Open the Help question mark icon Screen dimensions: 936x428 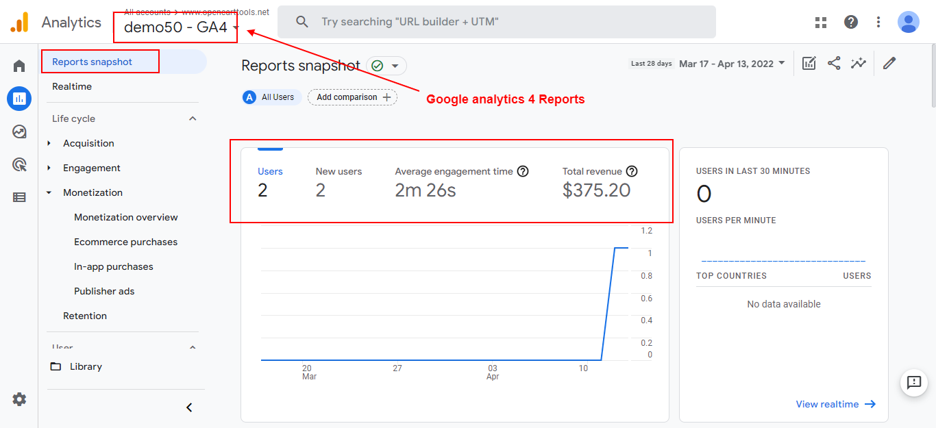[851, 22]
